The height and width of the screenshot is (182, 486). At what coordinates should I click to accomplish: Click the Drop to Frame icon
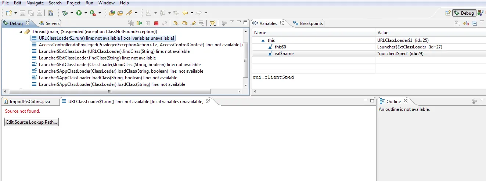pos(201,23)
